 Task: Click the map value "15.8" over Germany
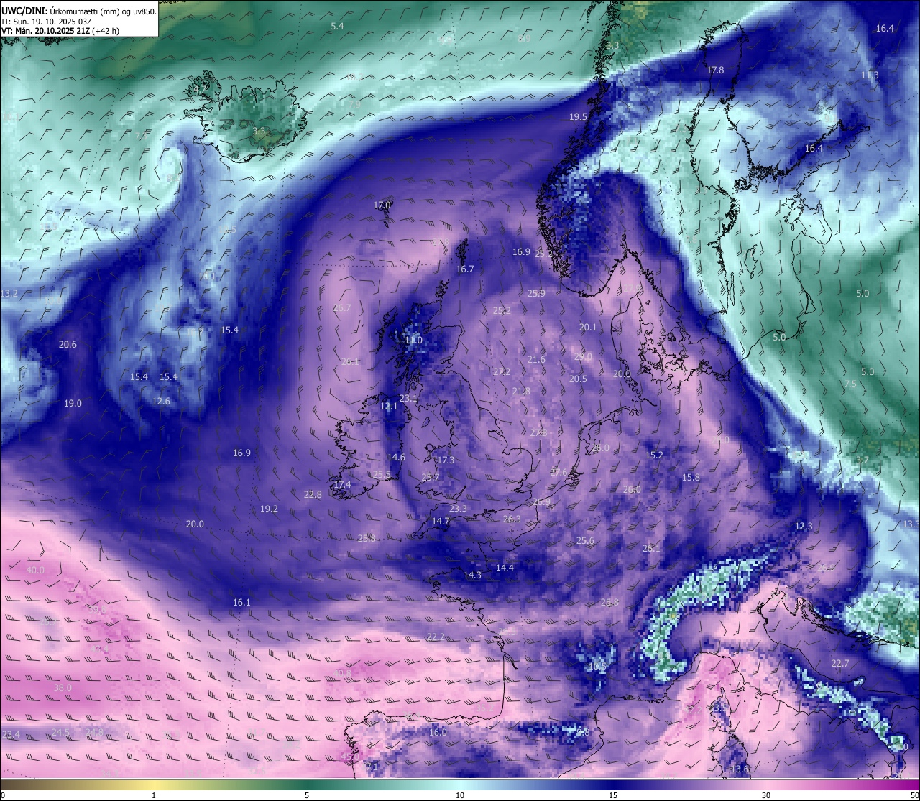tap(691, 478)
